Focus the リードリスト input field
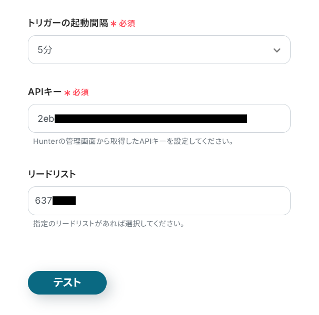 159,201
